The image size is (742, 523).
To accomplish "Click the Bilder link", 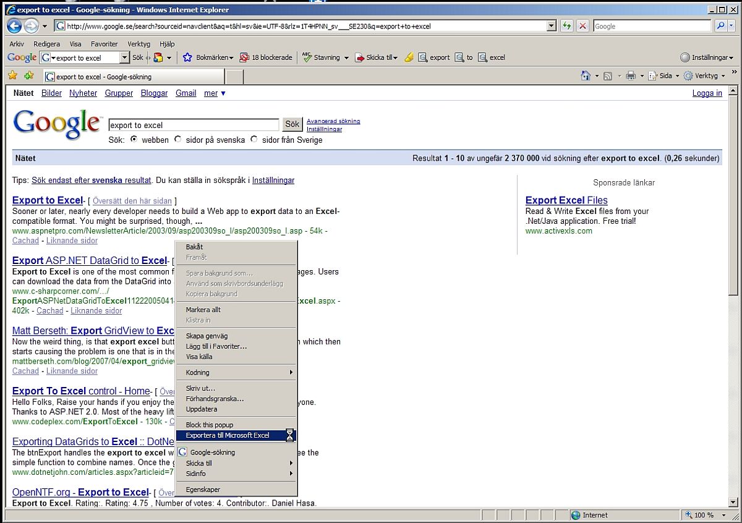I will (52, 93).
